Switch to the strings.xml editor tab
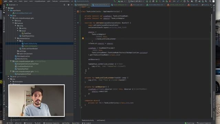The image size is (220, 124). 194,5
